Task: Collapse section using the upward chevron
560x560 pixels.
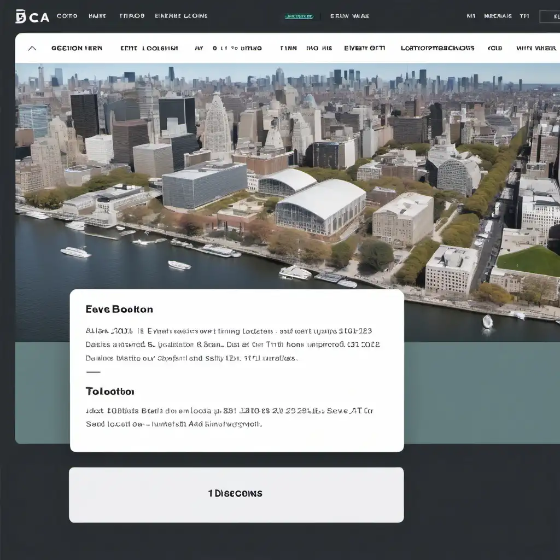Action: 32,48
